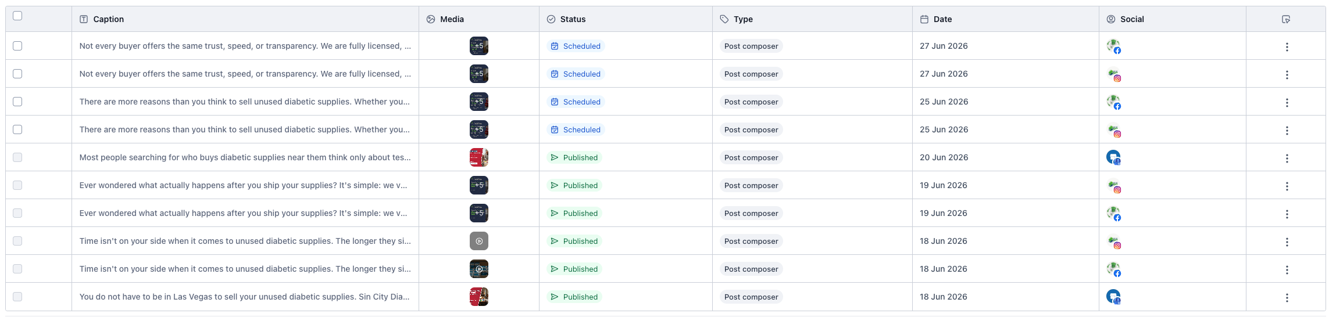Open gray video thumbnail of Instagram 'Time isn't' post
The width and height of the screenshot is (1329, 317).
point(479,241)
